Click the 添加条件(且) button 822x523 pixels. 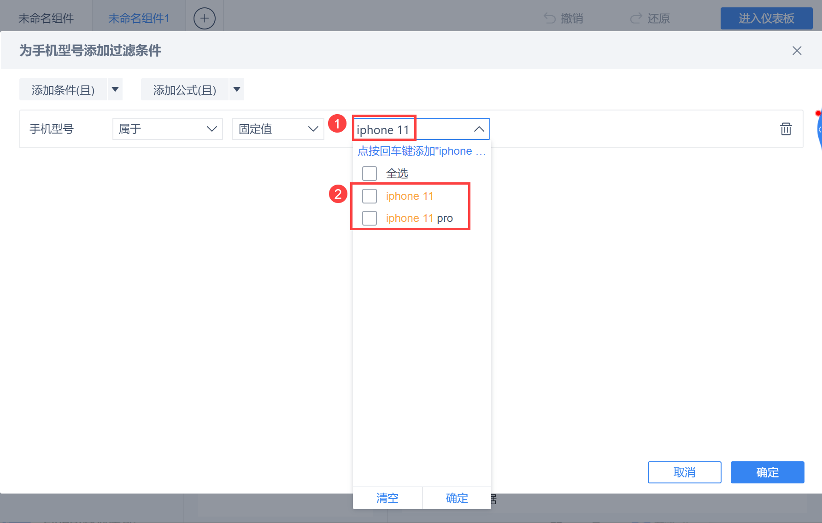[x=63, y=89]
